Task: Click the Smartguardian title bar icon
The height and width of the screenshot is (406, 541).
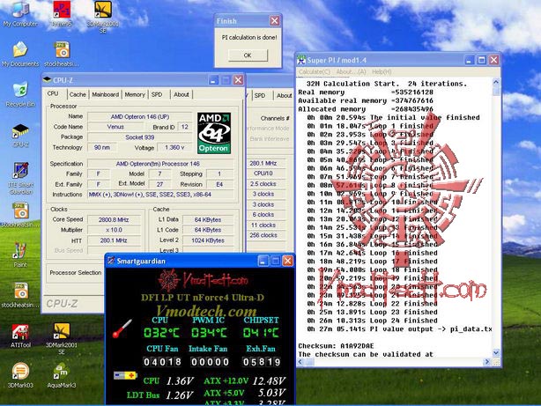Action: (111, 261)
